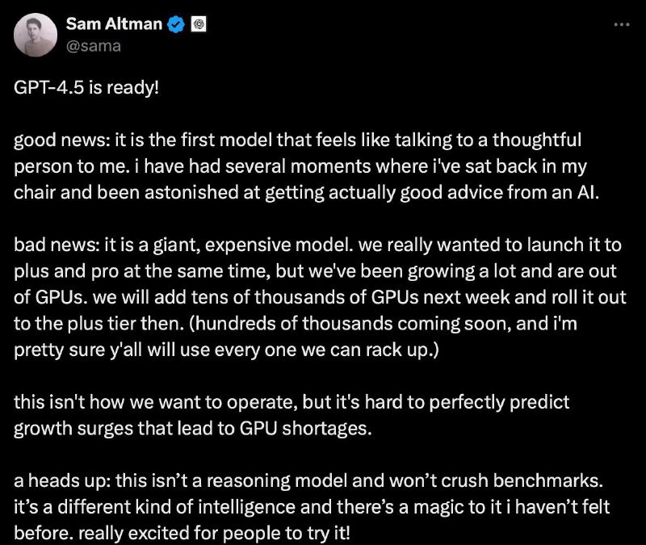Click the "GPT-4.5 is ready!" line
Screen dimensions: 646x545
click(87, 87)
